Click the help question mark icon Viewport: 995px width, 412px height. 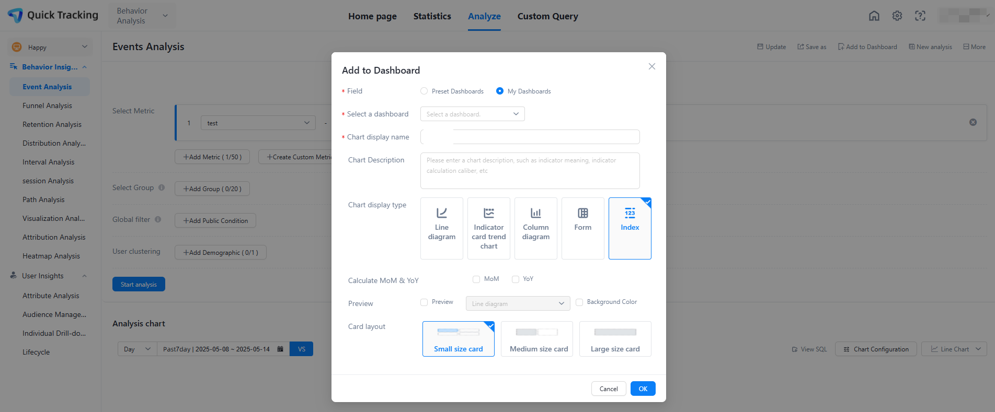(920, 16)
